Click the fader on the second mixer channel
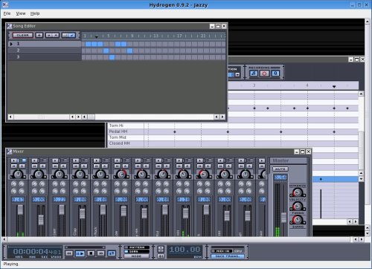 tap(41, 220)
